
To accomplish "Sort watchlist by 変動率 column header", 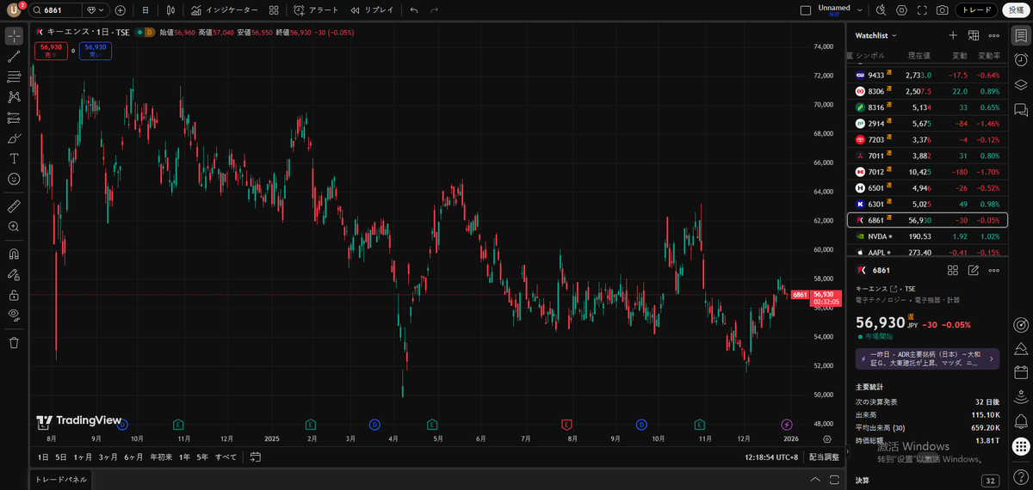I will click(x=988, y=55).
